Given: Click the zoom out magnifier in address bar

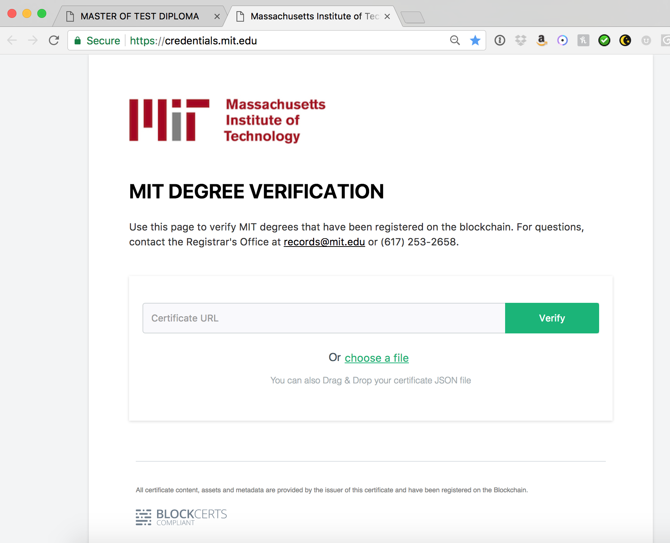Looking at the screenshot, I should (455, 40).
